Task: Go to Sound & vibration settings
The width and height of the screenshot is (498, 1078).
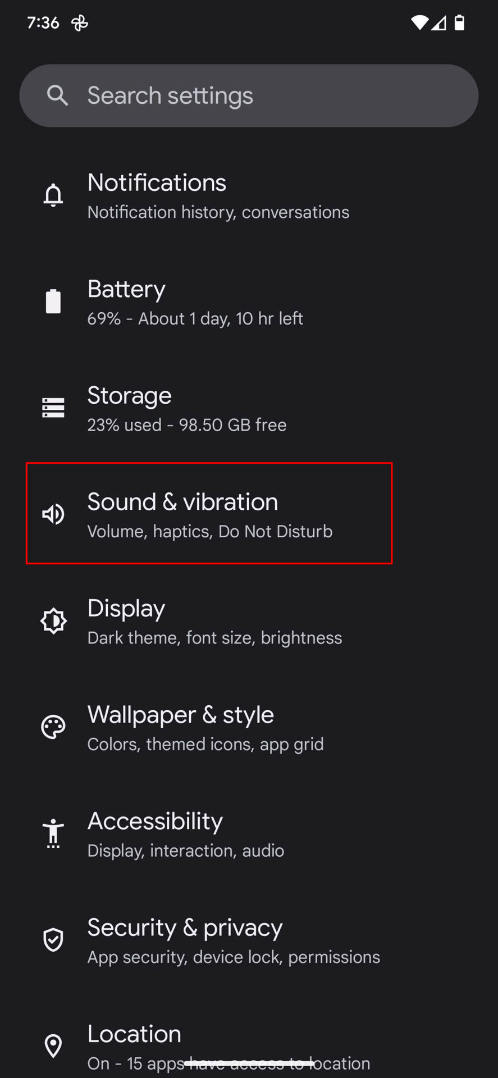Action: [209, 514]
